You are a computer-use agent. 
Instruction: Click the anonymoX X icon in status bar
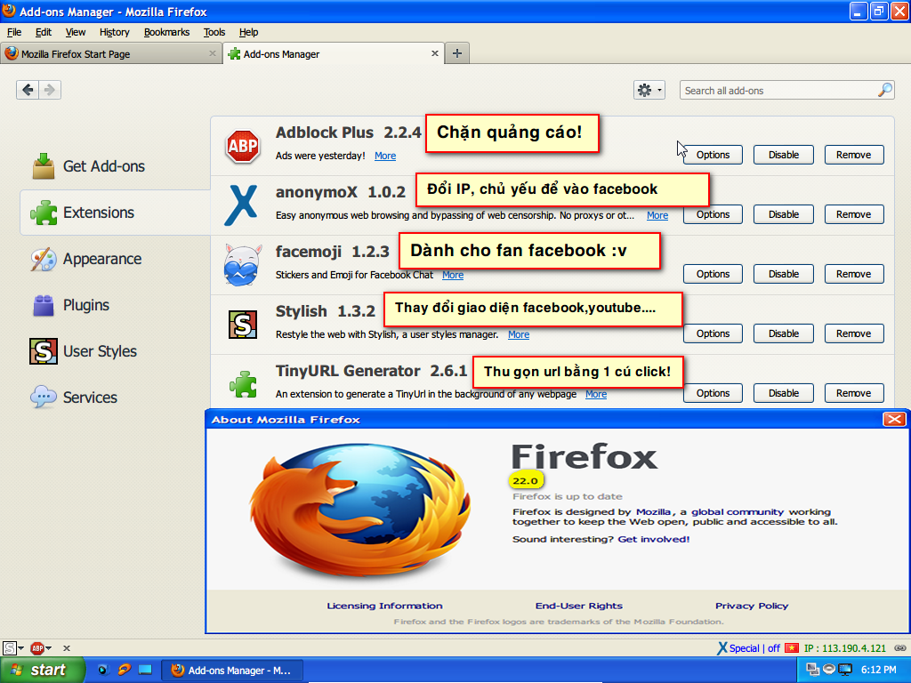(x=722, y=648)
